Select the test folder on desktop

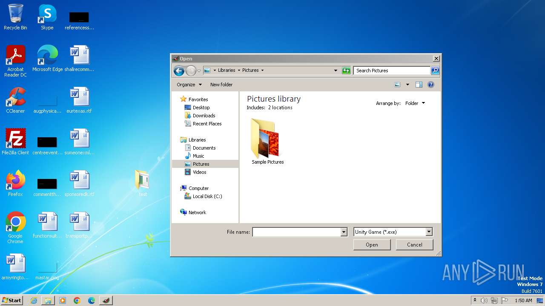coord(143,184)
